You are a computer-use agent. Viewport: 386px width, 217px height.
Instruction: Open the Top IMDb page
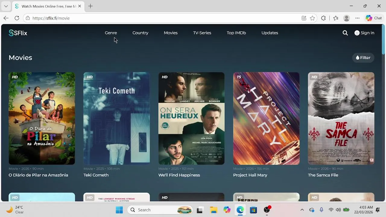[x=236, y=33]
